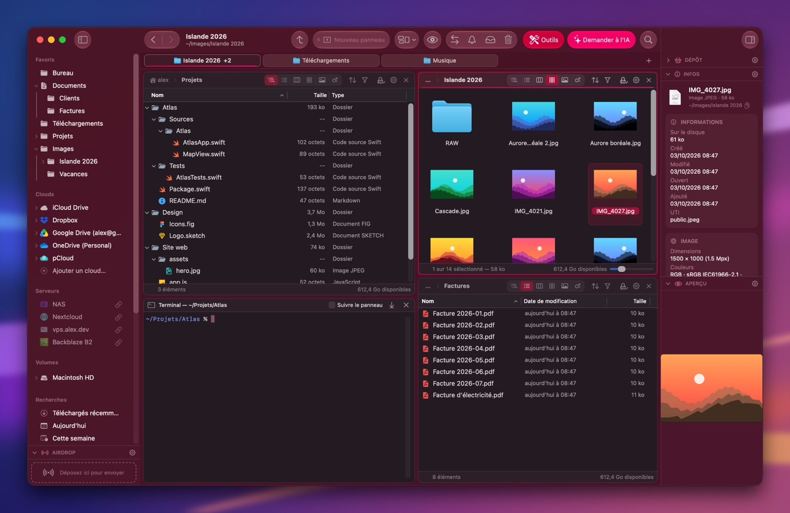Open the gear settings in Factures pane

636,286
